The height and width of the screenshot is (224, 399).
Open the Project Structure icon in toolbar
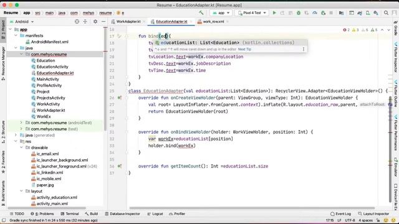[x=341, y=12]
